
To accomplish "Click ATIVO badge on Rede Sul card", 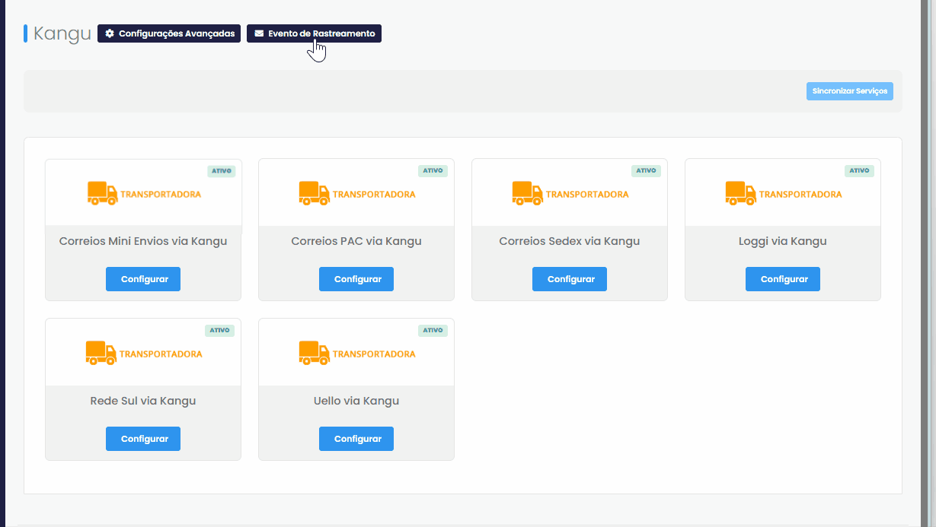I will tap(220, 331).
